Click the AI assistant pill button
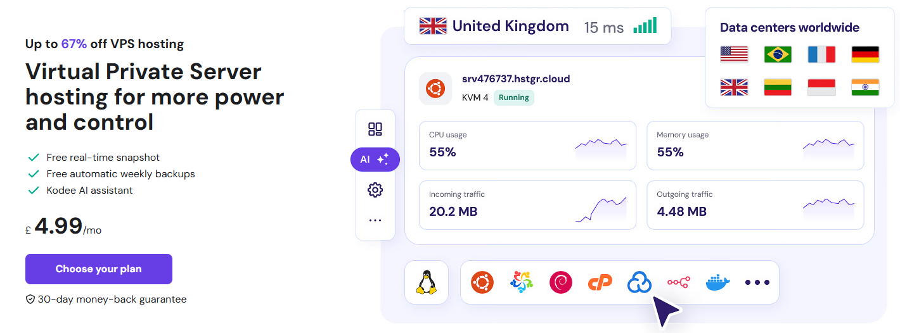 (x=375, y=160)
